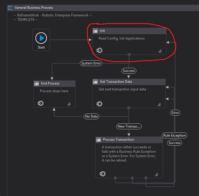Image resolution: width=199 pixels, height=196 pixels.
Task: Select the System Error transition label
Action: coord(91,63)
